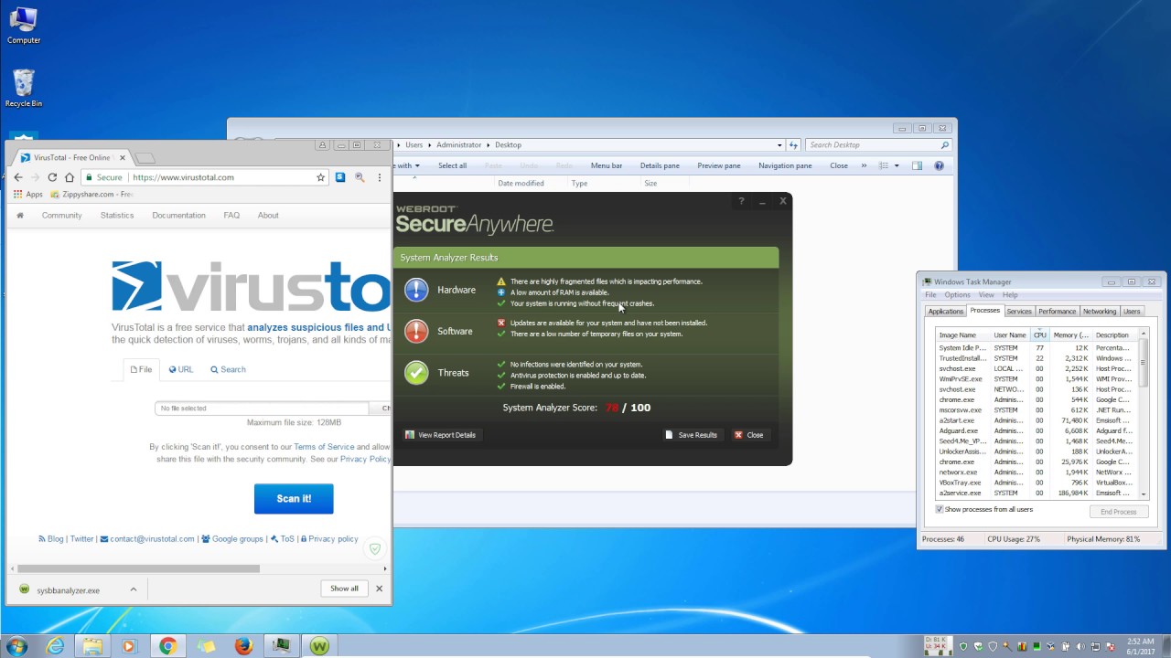Click the Scan it! button
Viewport: 1171px width, 658px height.
pyautogui.click(x=294, y=498)
